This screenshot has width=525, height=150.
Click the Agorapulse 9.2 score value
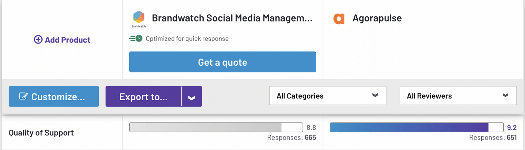512,127
